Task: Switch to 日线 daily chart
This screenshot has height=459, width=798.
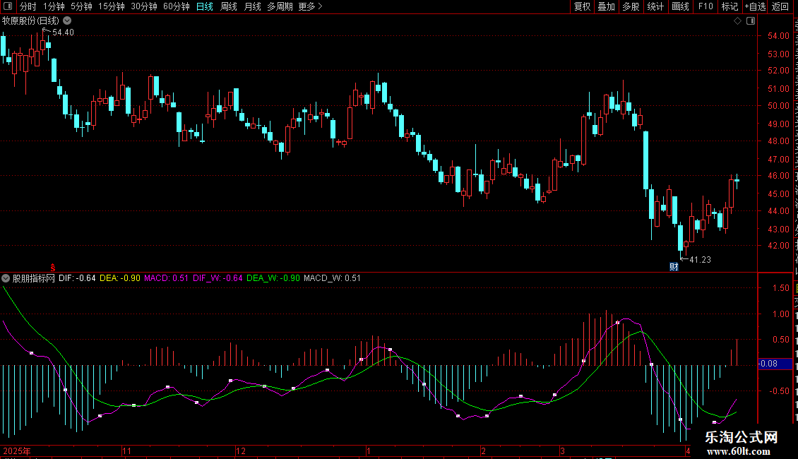Action: tap(205, 6)
